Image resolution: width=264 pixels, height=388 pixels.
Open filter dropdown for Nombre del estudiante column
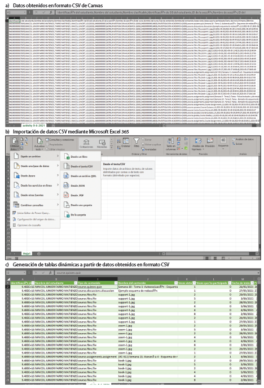[x=76, y=283]
